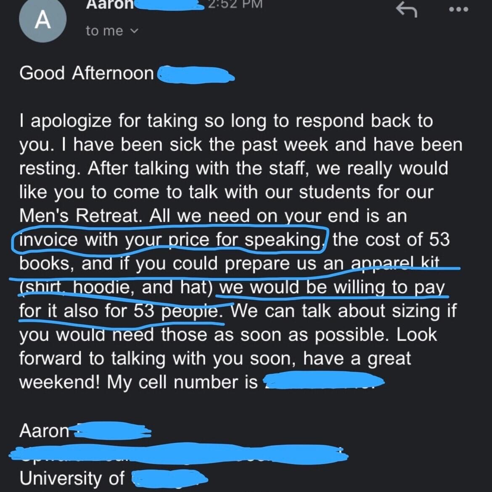Screen dimensions: 492x492
Task: Tap underlined 'we would be willing to pay'
Action: click(x=332, y=287)
